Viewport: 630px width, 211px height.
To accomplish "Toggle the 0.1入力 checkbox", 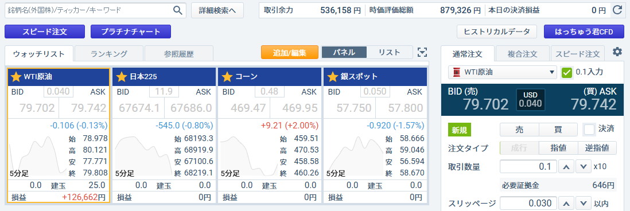I will [x=566, y=73].
